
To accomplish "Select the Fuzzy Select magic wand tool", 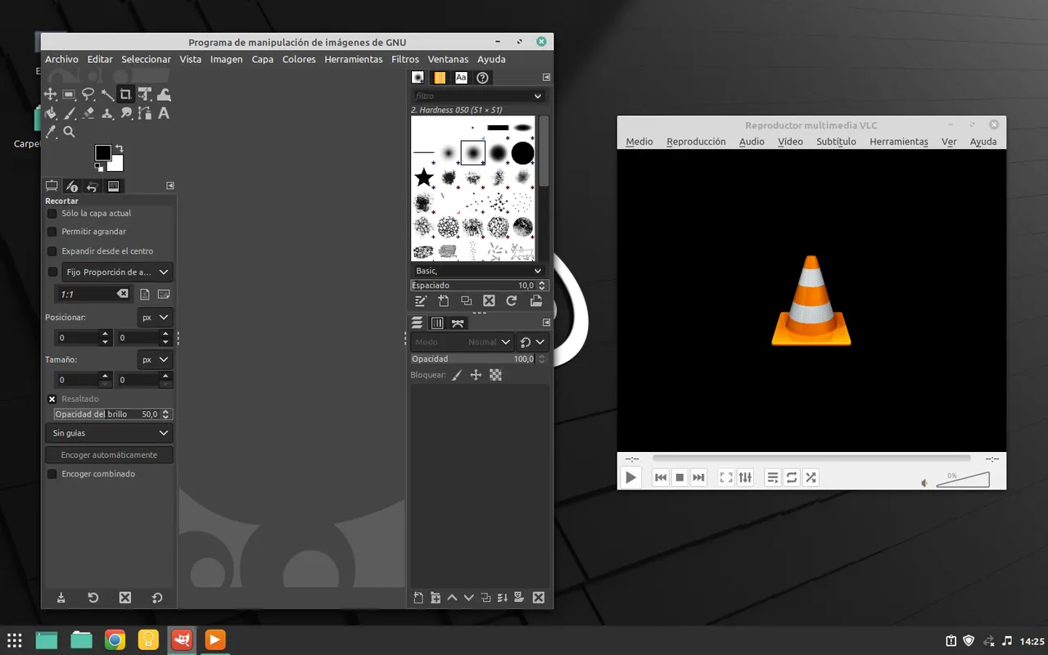I will [107, 94].
